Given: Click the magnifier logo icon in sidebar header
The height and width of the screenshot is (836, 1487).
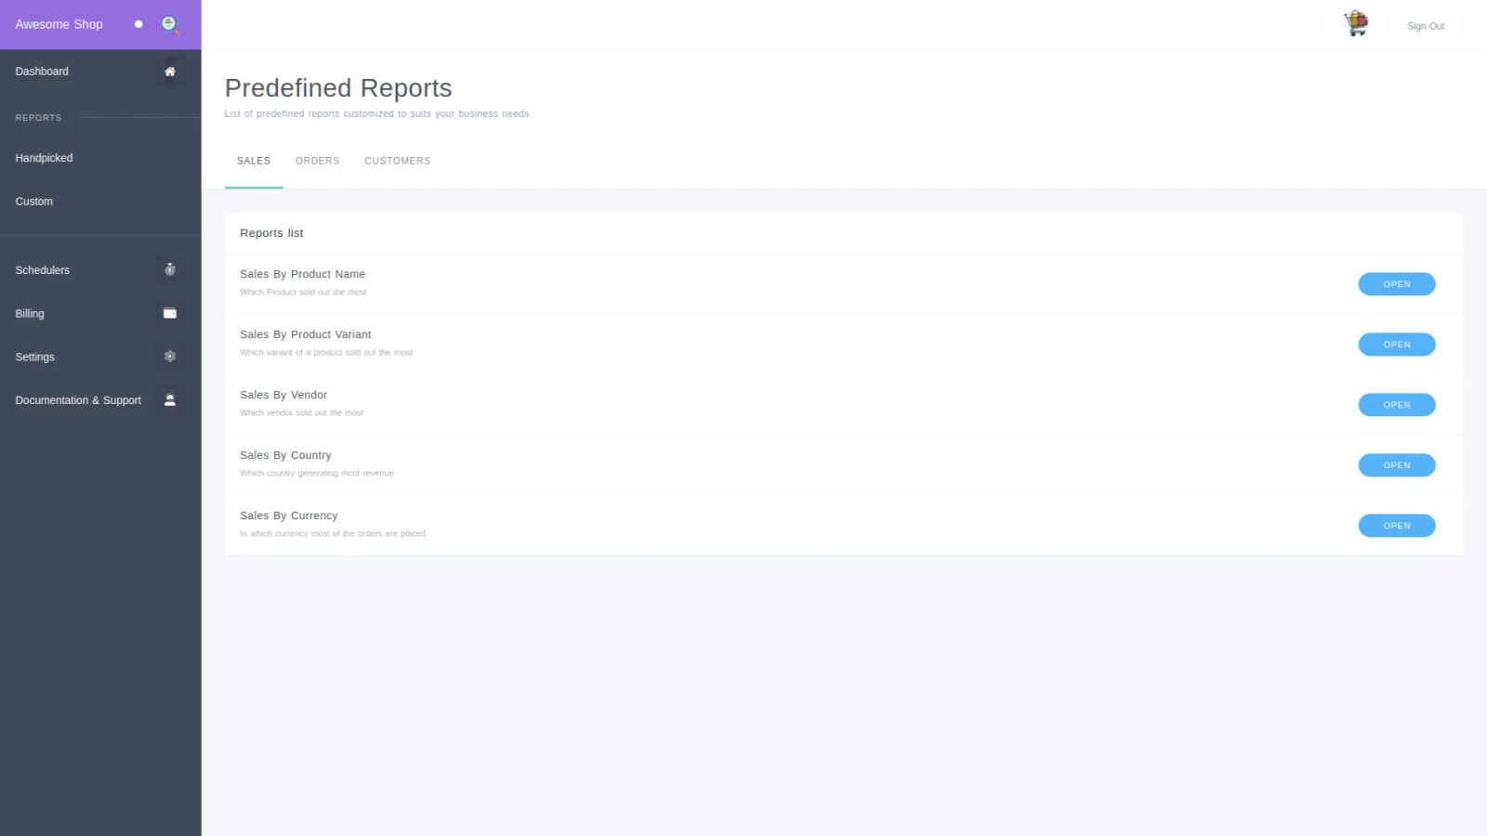Looking at the screenshot, I should (x=171, y=24).
